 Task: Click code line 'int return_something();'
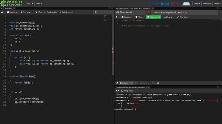(24, 29)
